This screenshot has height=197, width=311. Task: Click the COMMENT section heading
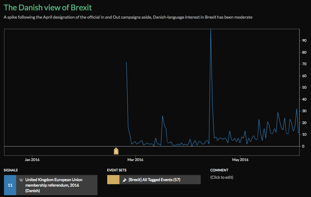click(x=219, y=170)
